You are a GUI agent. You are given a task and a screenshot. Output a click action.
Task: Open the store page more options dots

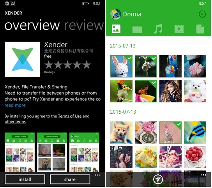(x=97, y=175)
